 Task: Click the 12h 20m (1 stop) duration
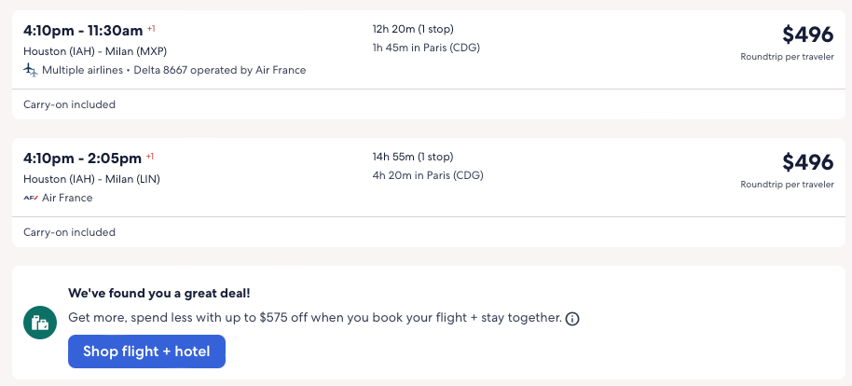tap(413, 29)
